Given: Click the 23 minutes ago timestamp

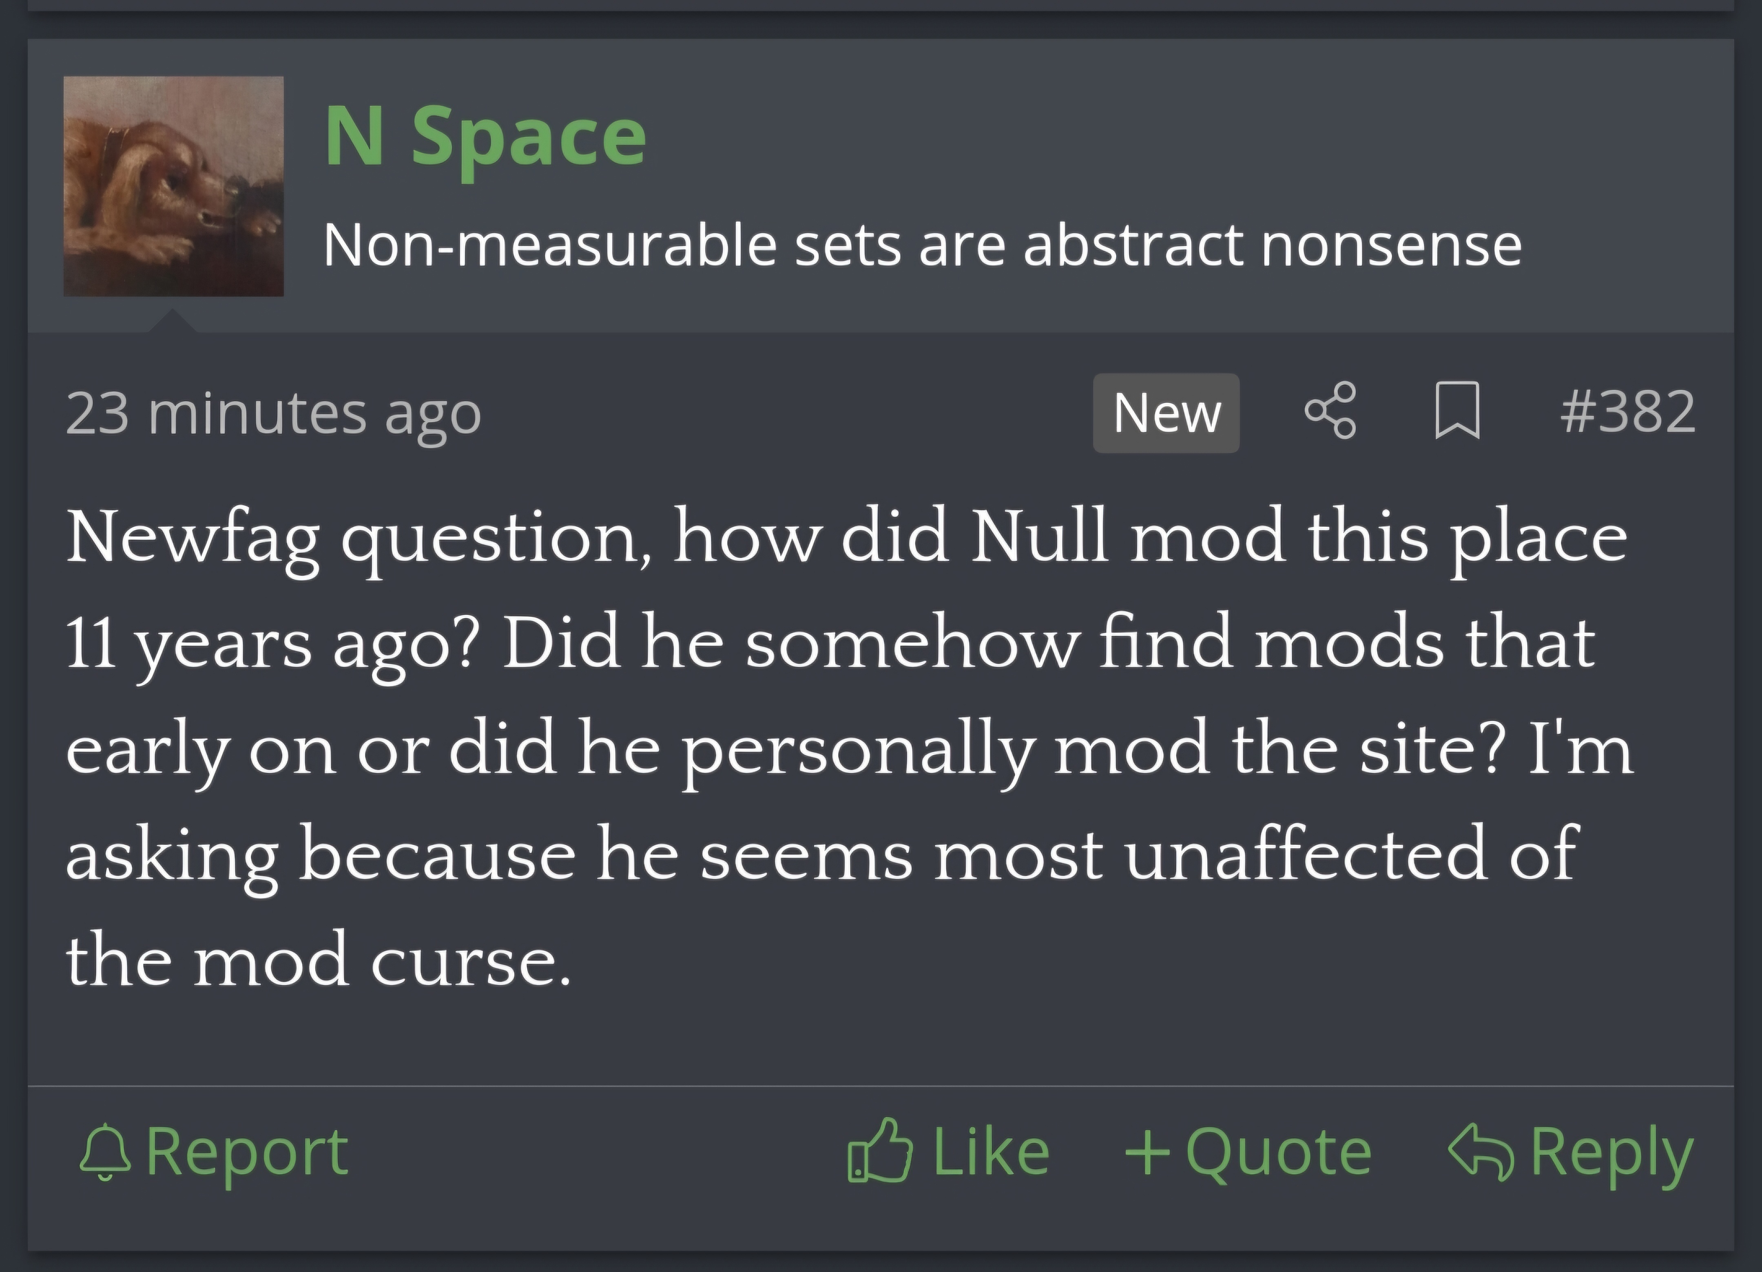Looking at the screenshot, I should pos(273,414).
